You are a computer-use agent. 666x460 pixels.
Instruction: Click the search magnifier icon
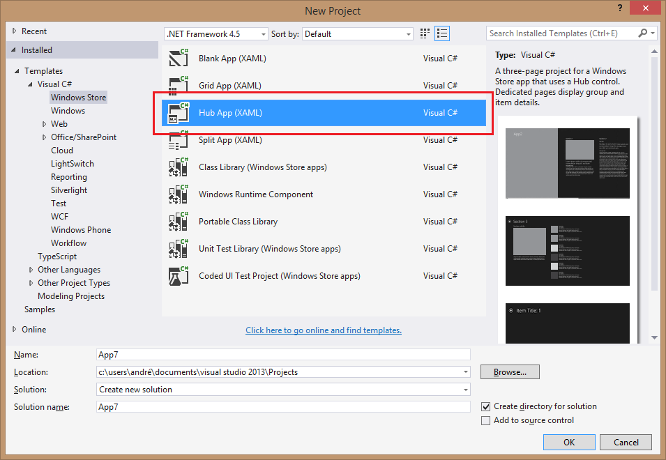(x=643, y=33)
